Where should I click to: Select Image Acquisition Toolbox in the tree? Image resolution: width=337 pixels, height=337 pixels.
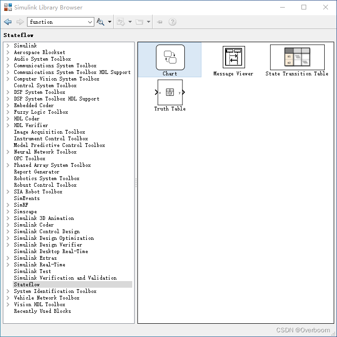pyautogui.click(x=49, y=132)
